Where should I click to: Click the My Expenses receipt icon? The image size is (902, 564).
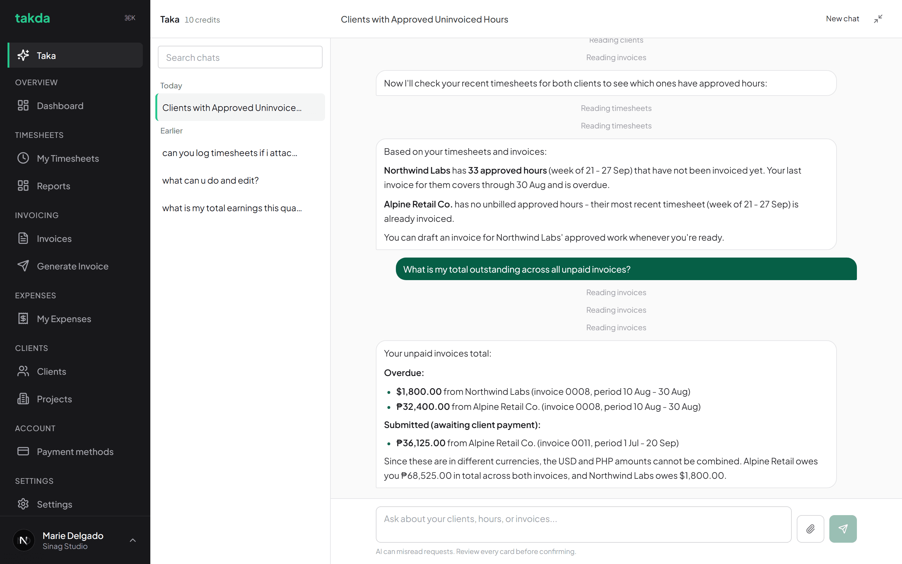pyautogui.click(x=23, y=319)
